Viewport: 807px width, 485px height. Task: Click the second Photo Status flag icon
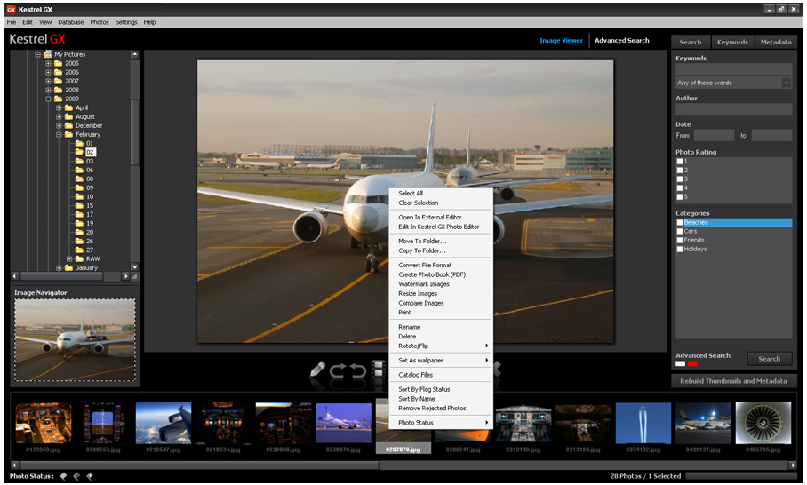click(76, 476)
